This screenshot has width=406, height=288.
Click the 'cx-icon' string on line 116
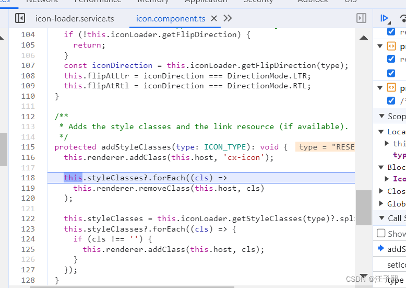(x=244, y=157)
